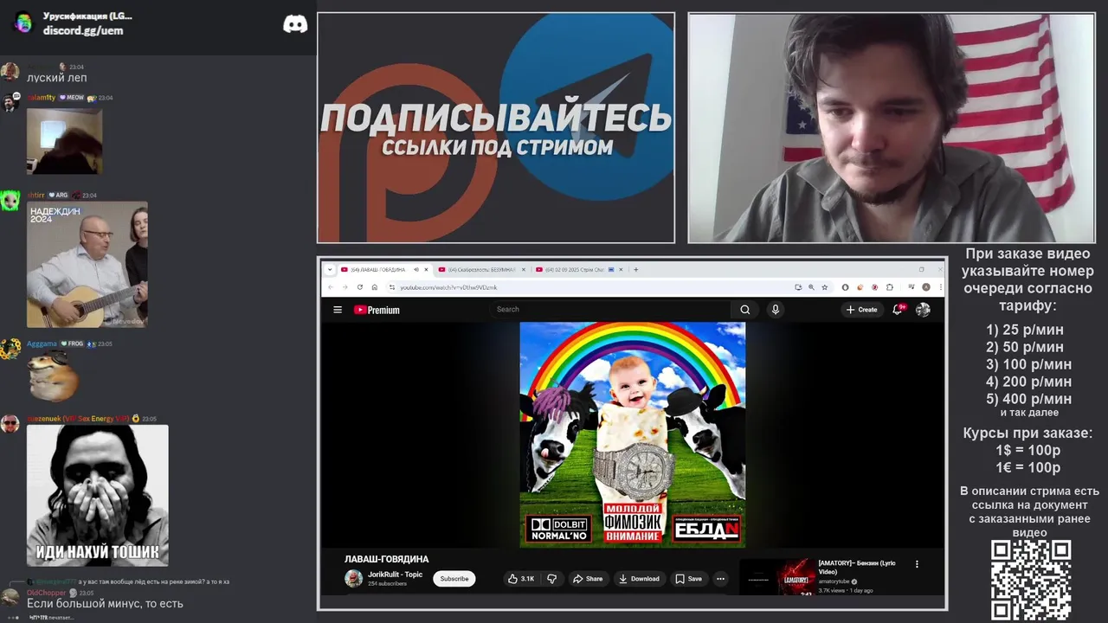
Task: Open JorikRulit - Topic channel name link
Action: click(x=395, y=575)
